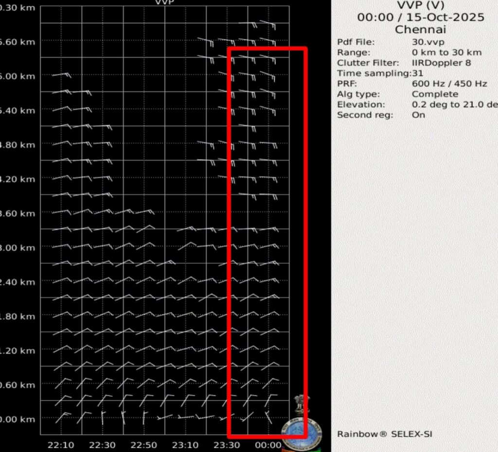This screenshot has height=452, width=498.
Task: Click the Chennai station name
Action: click(420, 29)
